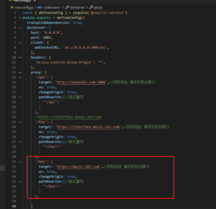
Task: Click changeOrigin on line 17
Action: click(x=51, y=92)
